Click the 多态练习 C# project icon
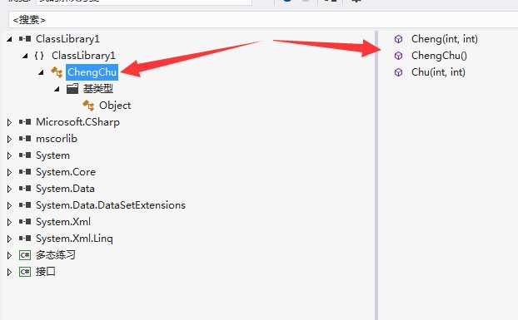 click(25, 255)
